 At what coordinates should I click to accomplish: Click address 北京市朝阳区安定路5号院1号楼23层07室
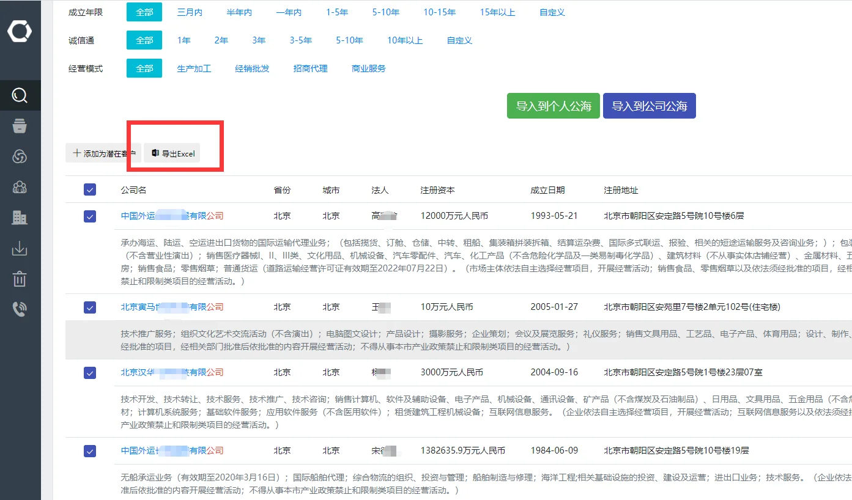(683, 372)
